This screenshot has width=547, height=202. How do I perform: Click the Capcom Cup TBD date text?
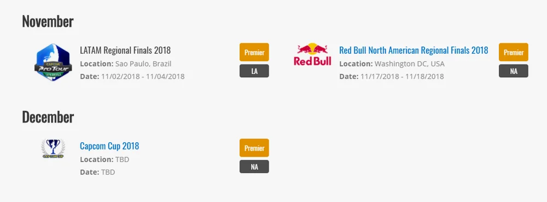(108, 172)
